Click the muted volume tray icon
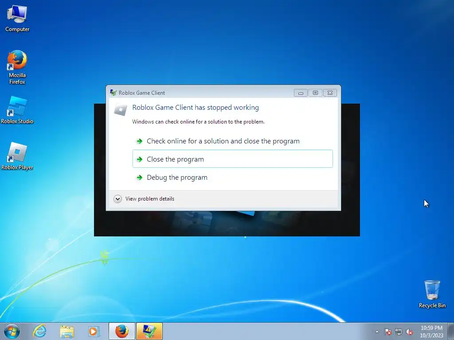The width and height of the screenshot is (454, 340). [409, 332]
